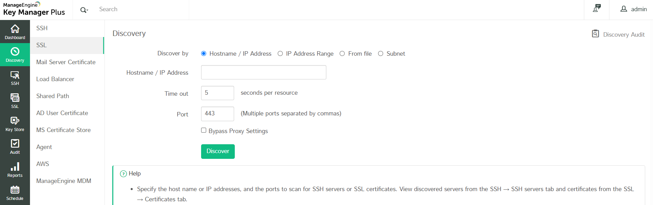Open the Reports bar chart icon
The width and height of the screenshot is (653, 205).
15,167
